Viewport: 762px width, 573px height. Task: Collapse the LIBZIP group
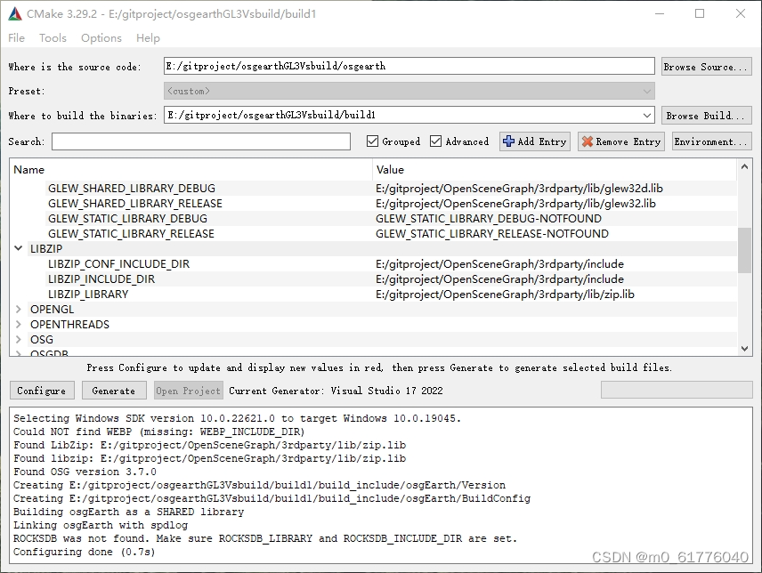click(x=19, y=248)
